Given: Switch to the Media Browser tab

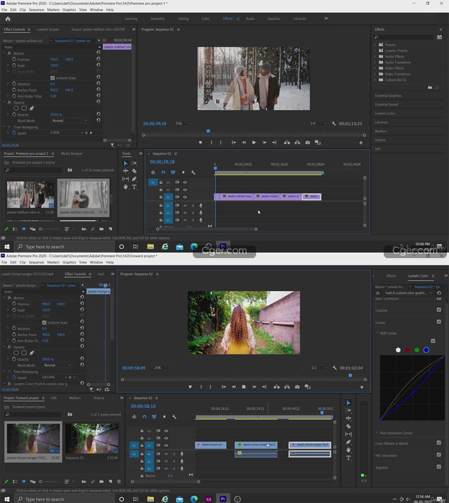Looking at the screenshot, I should tap(72, 154).
